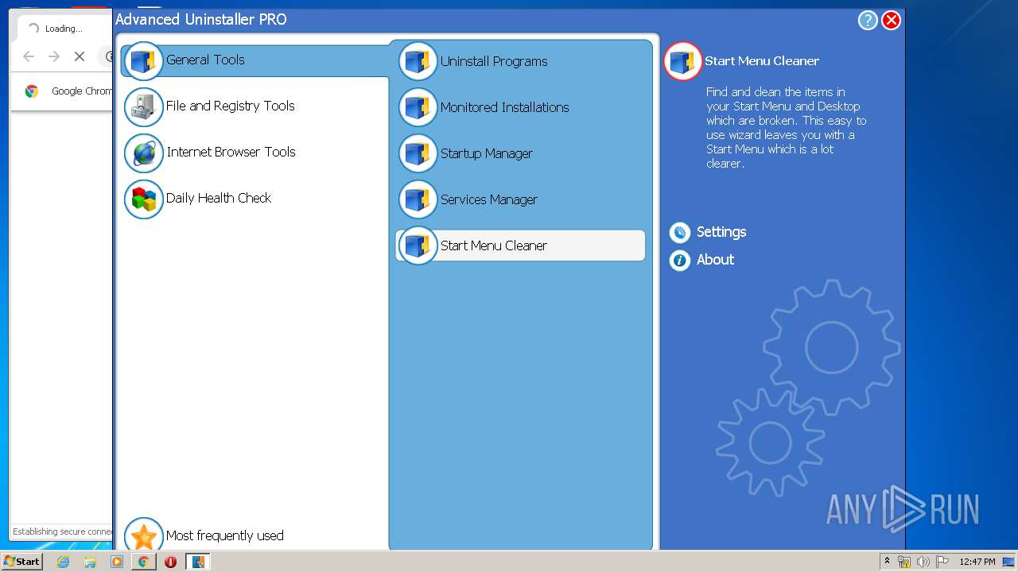
Task: Select Start Menu Cleaner in tool list
Action: click(x=521, y=245)
